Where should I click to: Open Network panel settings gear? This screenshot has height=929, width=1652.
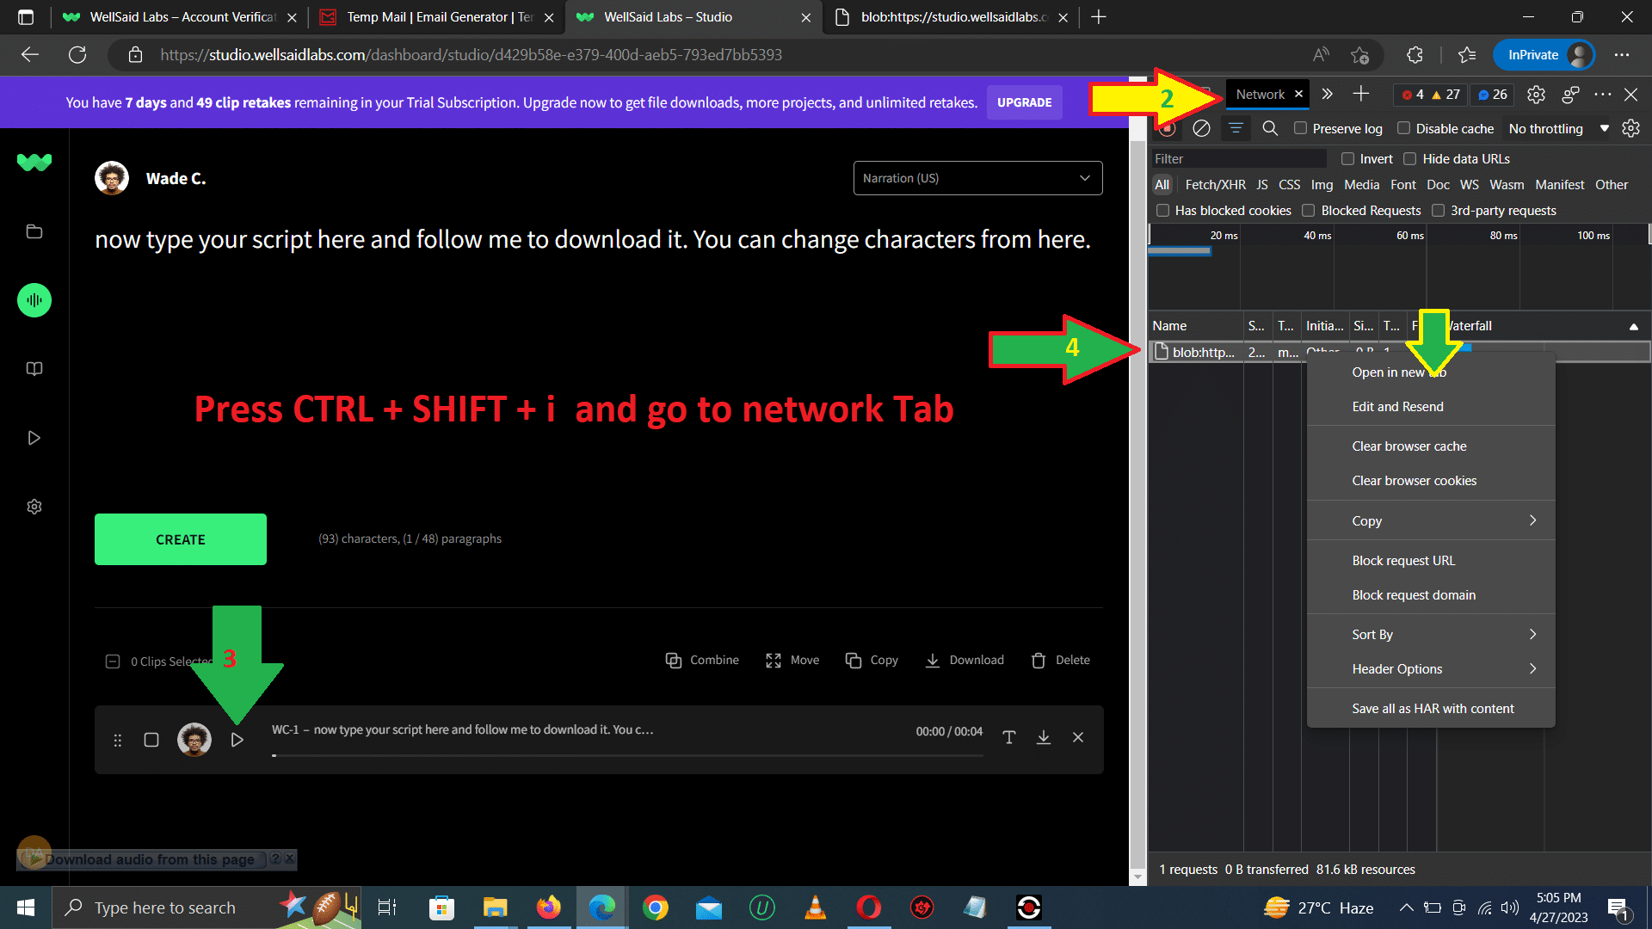[x=1630, y=128]
